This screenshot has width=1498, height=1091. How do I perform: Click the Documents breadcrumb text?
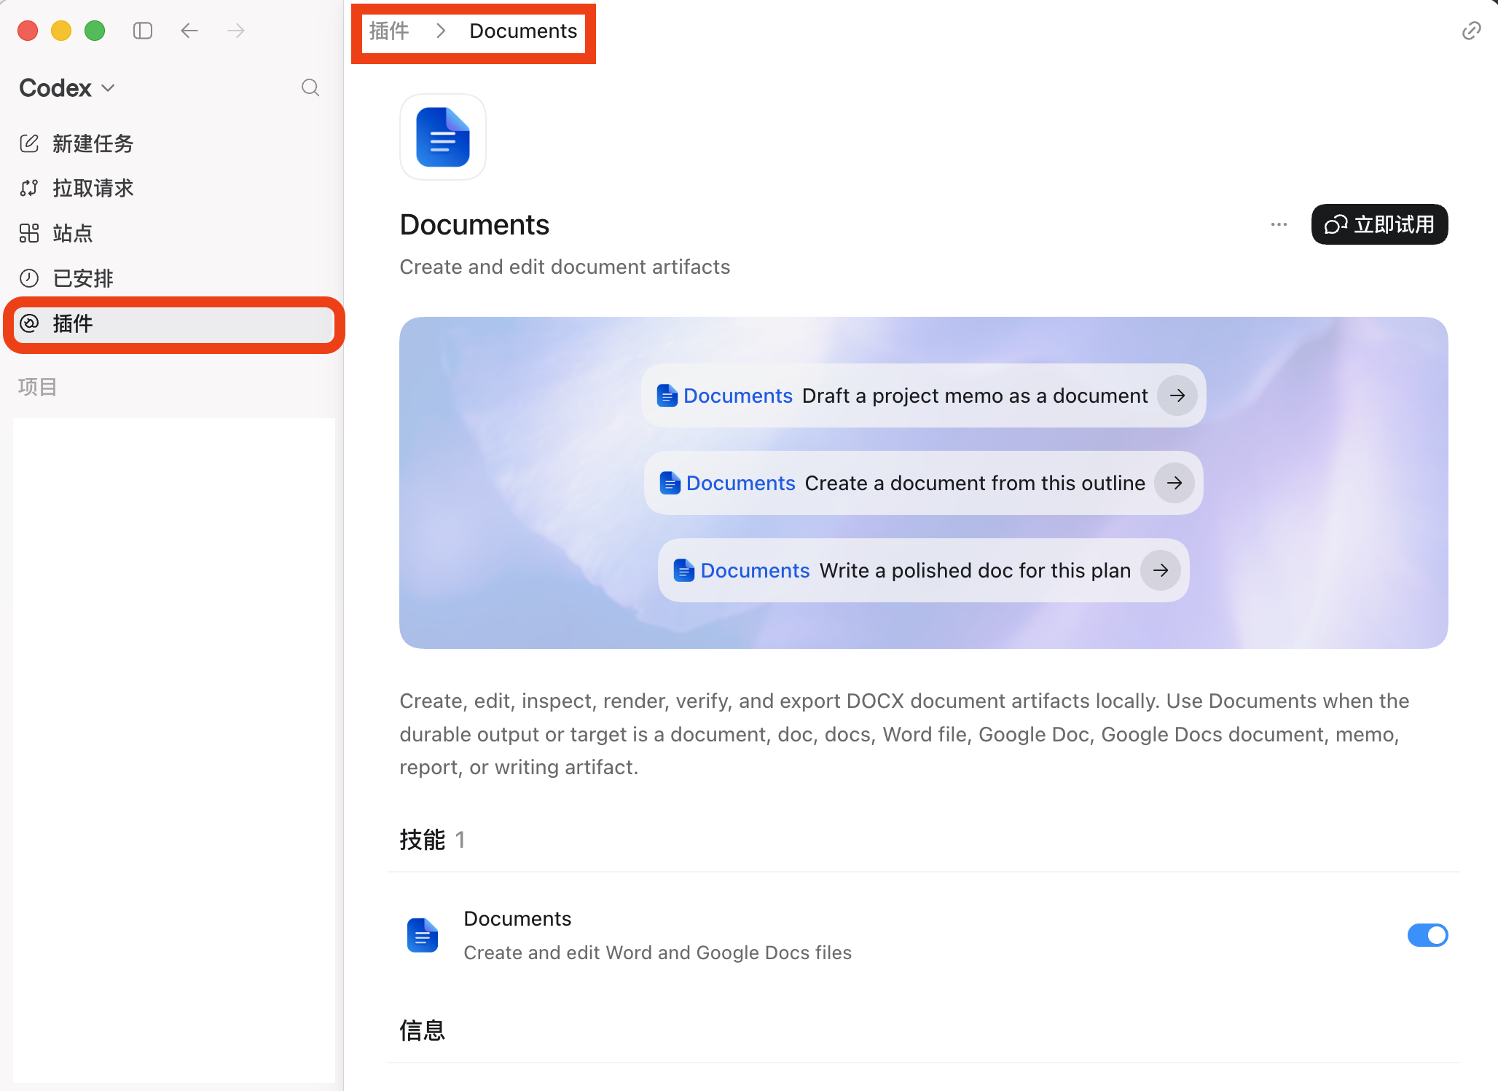(523, 31)
